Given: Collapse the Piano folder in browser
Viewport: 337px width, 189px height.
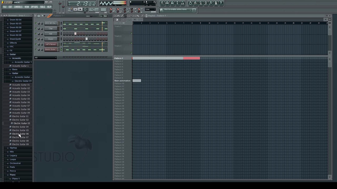Looking at the screenshot, I should pos(13,175).
